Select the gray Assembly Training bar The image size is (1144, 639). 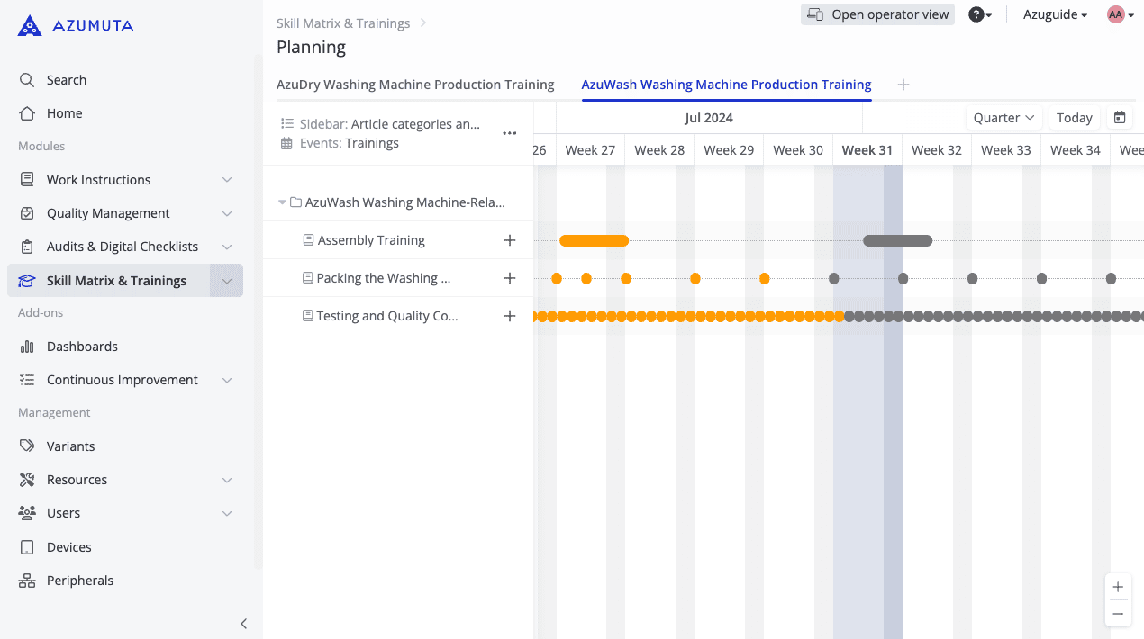897,240
